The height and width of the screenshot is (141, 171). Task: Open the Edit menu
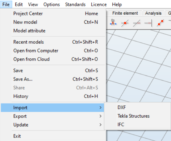(19, 4)
